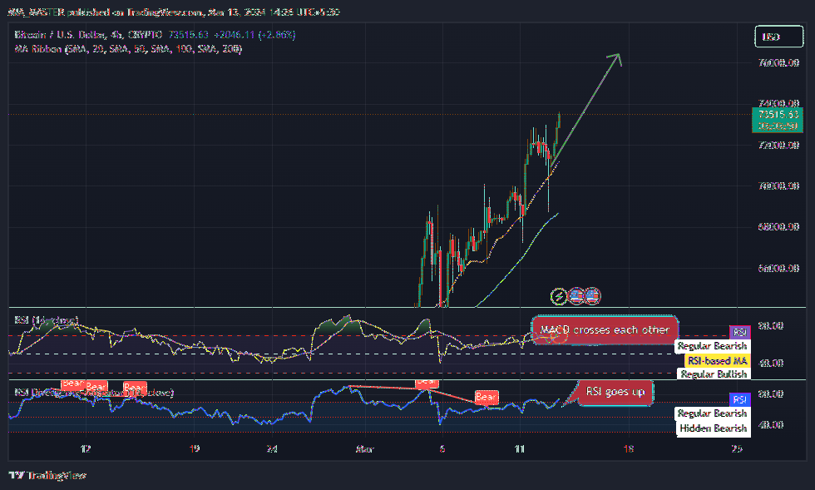
Task: Click the RSI (14, close) indicator legend
Action: click(x=47, y=319)
